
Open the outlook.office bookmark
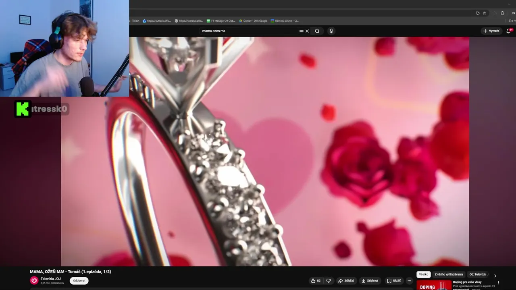pos(157,21)
